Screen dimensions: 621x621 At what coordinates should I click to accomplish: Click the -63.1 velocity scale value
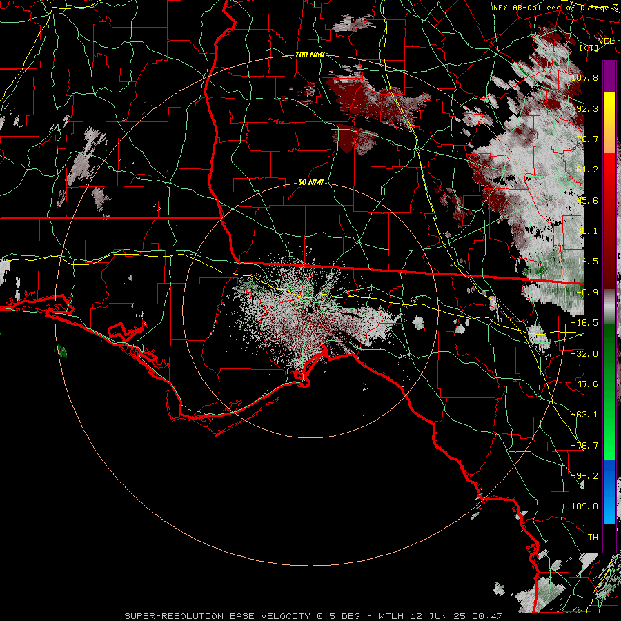click(584, 415)
